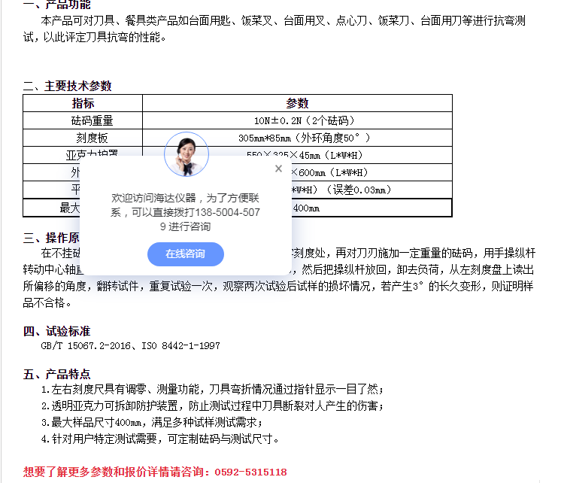Click the 二、主要技术参数 heading
This screenshot has height=483, width=561.
[68, 86]
